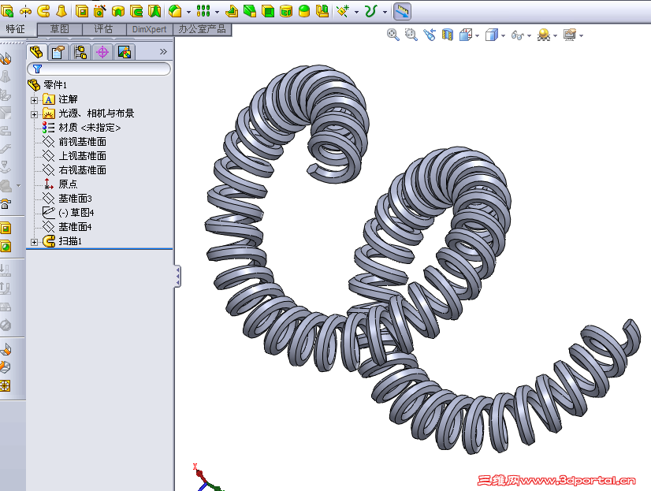Click the Apply Scene sphere icon

(x=544, y=35)
